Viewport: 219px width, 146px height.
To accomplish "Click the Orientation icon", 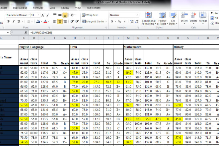I will click(x=73, y=15).
